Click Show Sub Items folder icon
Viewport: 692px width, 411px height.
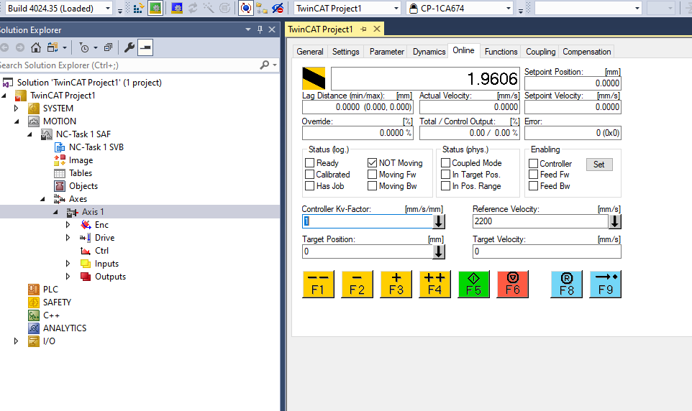[262, 8]
